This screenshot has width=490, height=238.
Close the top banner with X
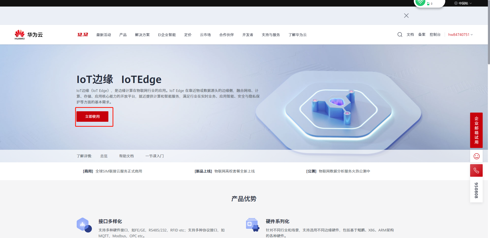[406, 16]
